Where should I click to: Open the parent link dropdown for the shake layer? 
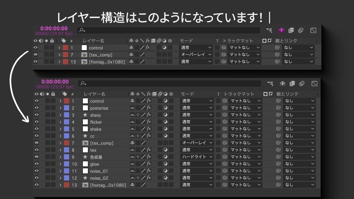click(299, 129)
